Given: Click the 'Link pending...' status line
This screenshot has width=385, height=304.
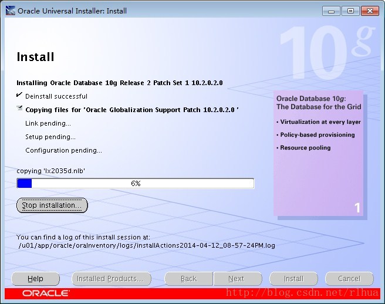Looking at the screenshot, I should tap(48, 123).
